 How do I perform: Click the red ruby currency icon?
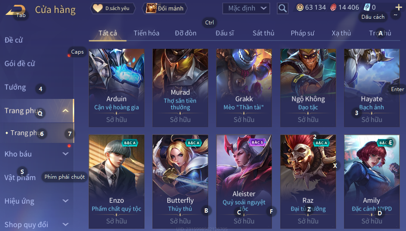pos(333,7)
